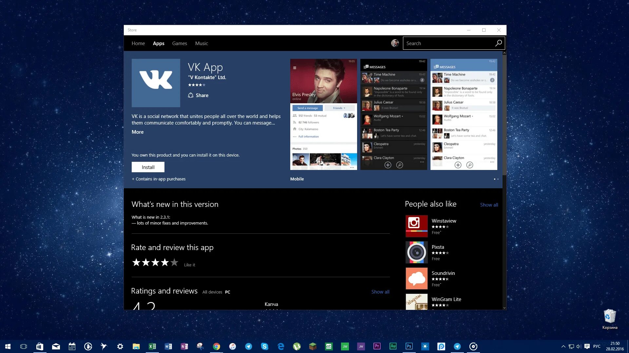
Task: Select the Apps tab in Store
Action: 159,43
